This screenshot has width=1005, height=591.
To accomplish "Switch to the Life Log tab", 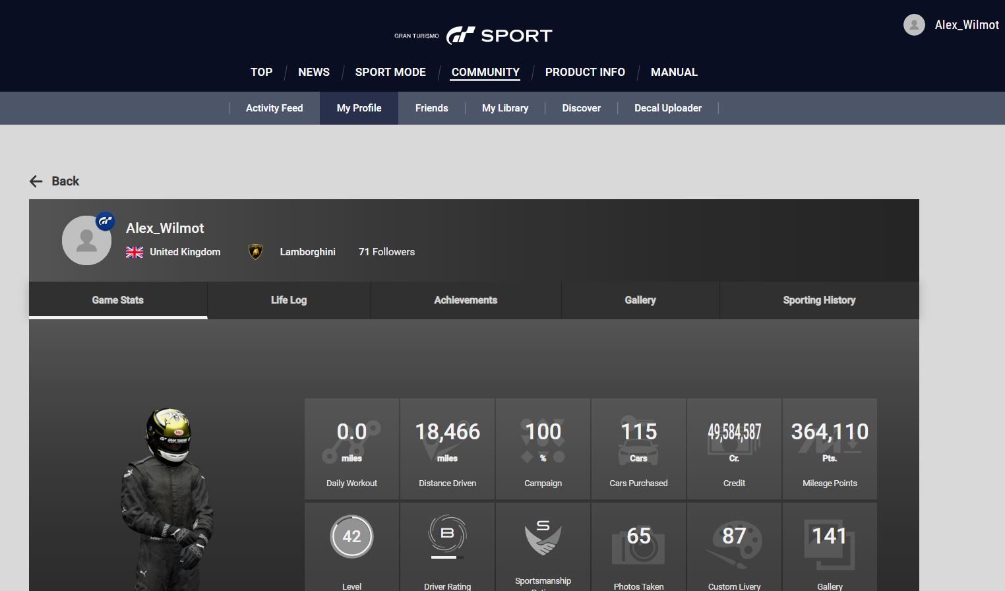I will click(289, 300).
